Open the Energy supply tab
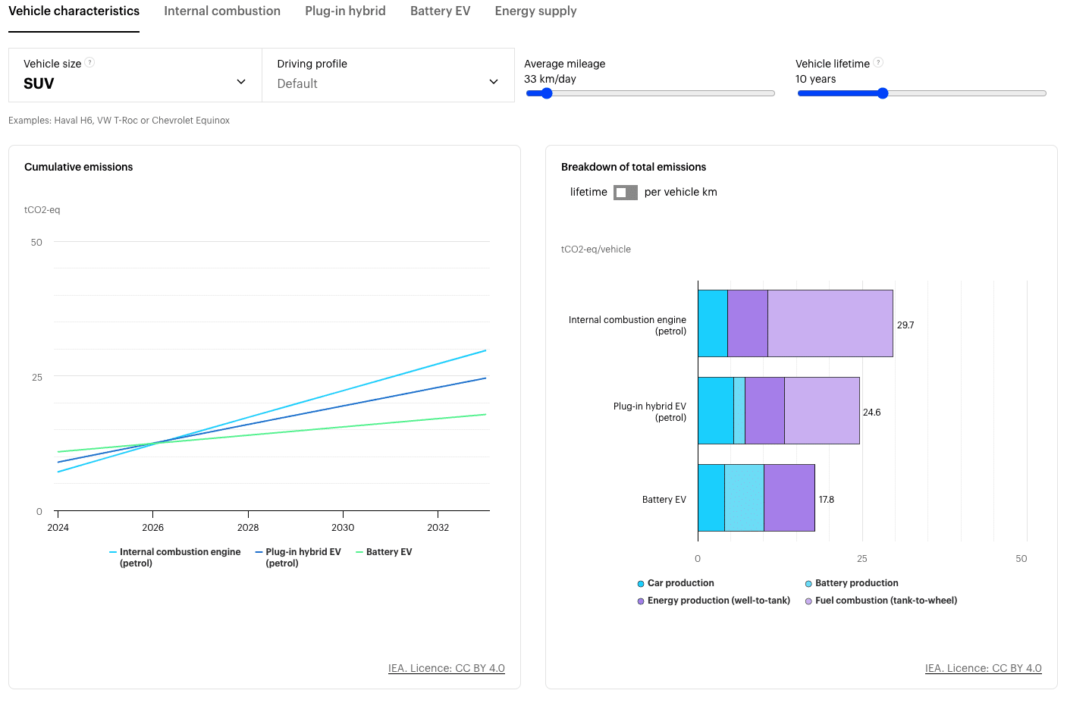The image size is (1067, 706). pyautogui.click(x=535, y=11)
